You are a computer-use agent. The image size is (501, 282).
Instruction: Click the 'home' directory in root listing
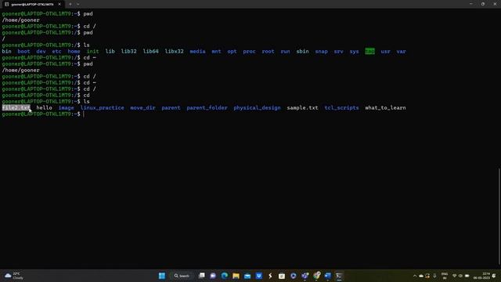coord(74,52)
